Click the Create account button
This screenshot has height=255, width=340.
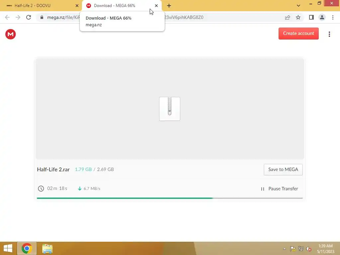click(298, 34)
